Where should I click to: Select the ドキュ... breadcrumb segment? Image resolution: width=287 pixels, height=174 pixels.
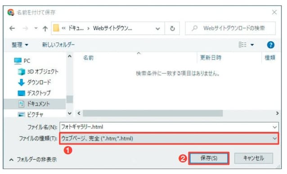coord(76,28)
